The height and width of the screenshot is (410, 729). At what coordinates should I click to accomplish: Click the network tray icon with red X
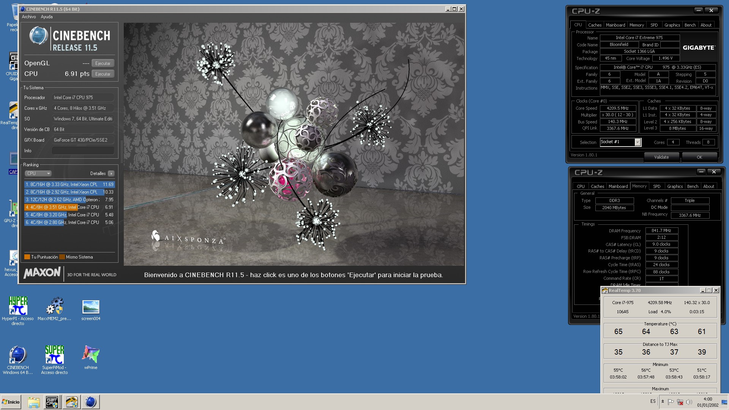coord(680,402)
